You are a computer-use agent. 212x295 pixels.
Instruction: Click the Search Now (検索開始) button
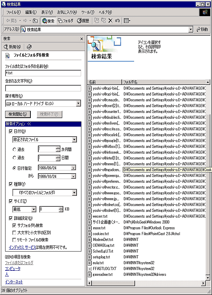coord(18,114)
